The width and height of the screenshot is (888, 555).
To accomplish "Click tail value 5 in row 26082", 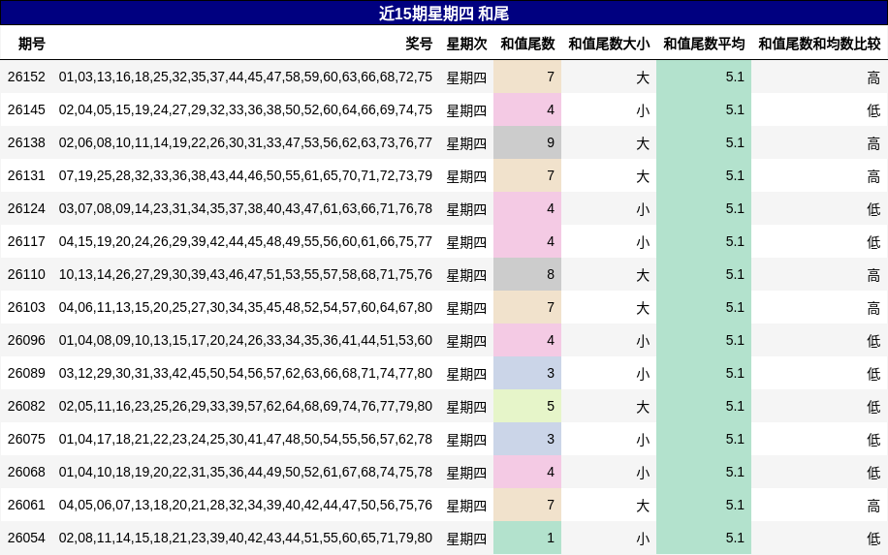I will pyautogui.click(x=527, y=406).
